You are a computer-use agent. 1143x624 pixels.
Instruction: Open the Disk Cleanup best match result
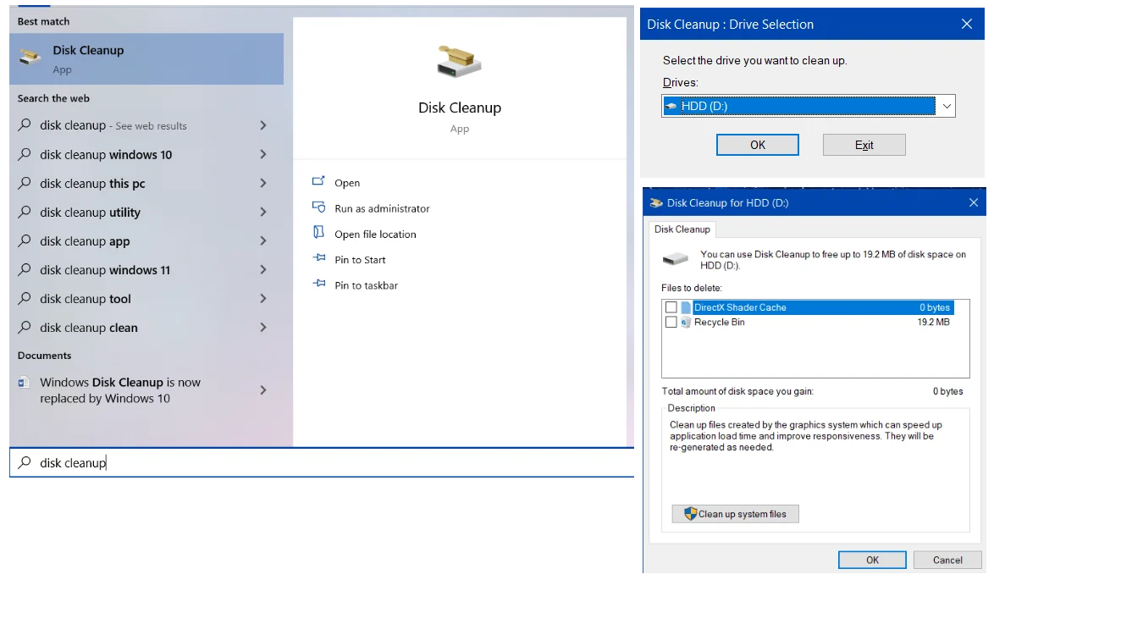coord(146,59)
